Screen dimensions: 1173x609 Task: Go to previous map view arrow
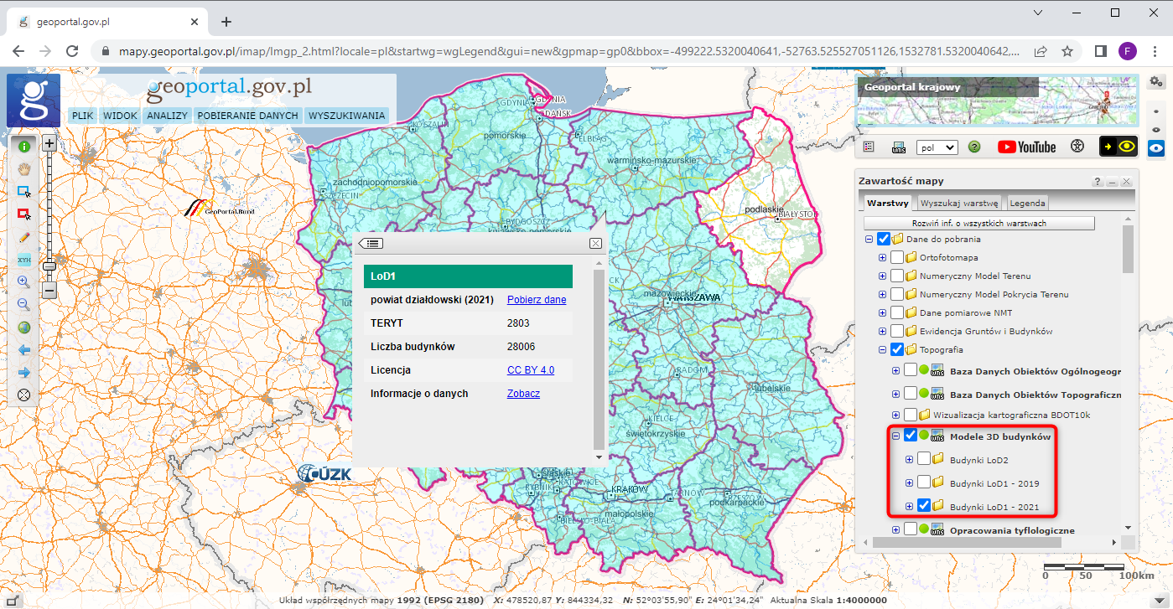coord(24,350)
